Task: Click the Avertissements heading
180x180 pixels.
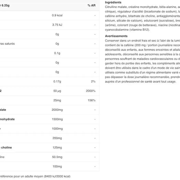Action: (116, 36)
